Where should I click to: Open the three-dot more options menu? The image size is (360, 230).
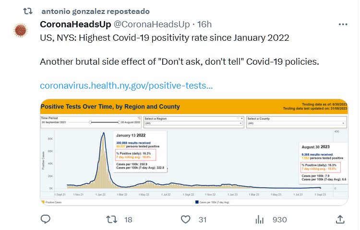pyautogui.click(x=343, y=24)
